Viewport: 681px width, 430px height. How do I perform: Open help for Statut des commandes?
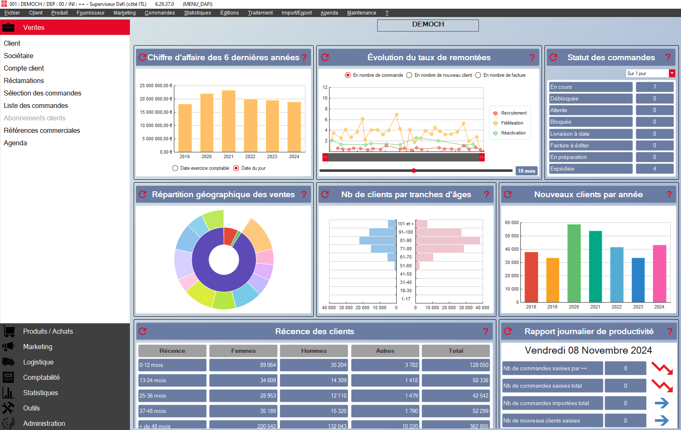[668, 58]
